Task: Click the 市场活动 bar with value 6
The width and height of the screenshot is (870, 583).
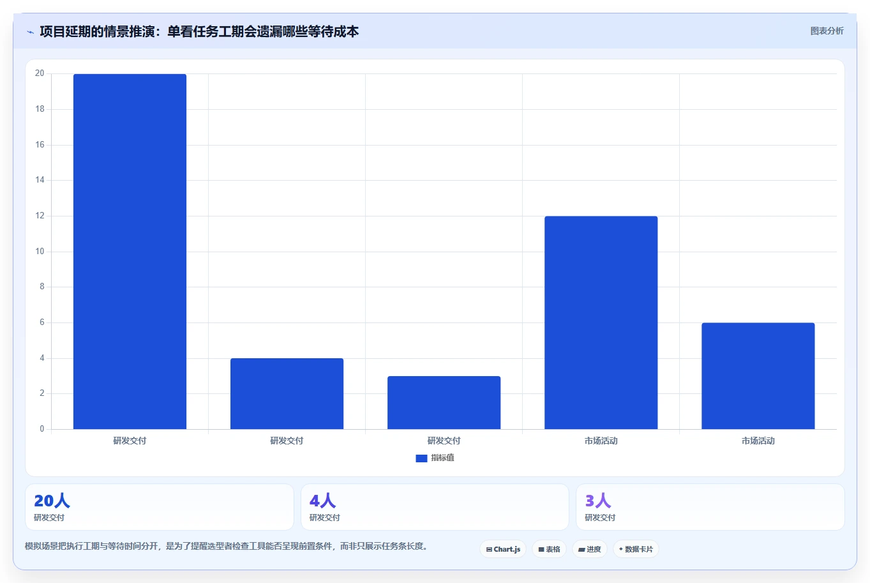Action: pos(758,376)
